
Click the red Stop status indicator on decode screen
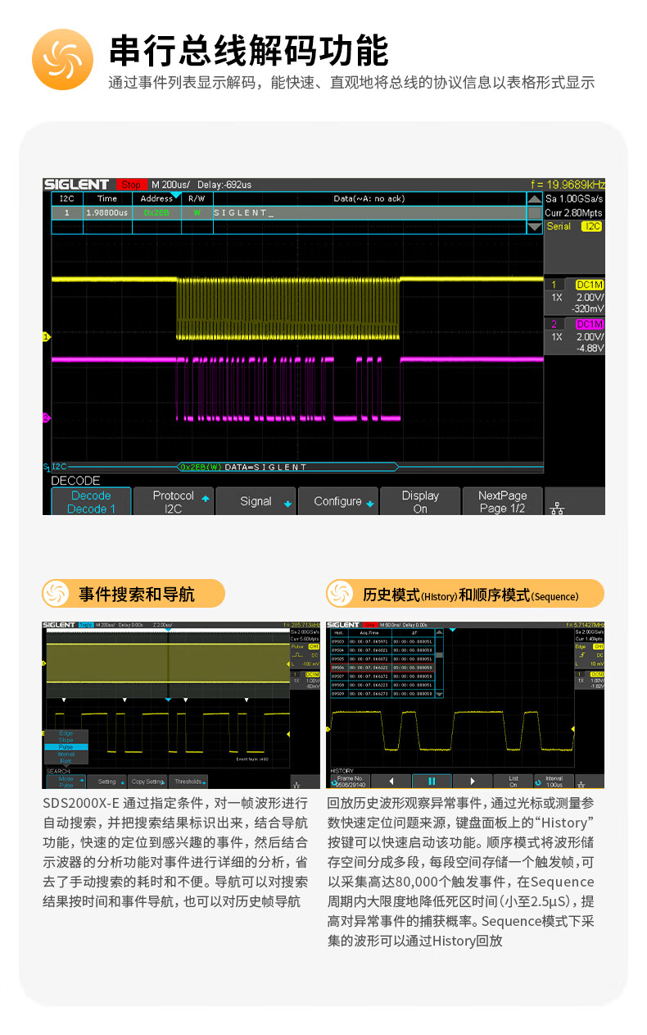(131, 185)
